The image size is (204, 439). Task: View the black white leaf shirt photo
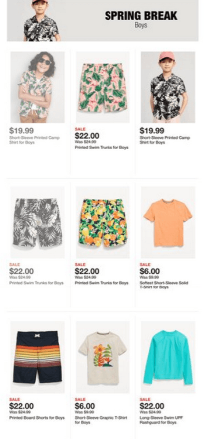click(168, 87)
